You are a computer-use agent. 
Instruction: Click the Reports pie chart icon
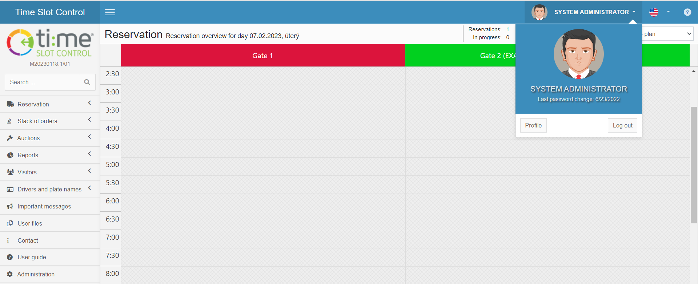click(10, 155)
